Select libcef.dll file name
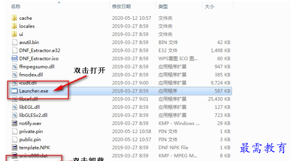The height and width of the screenshot is (161, 290). coord(28,99)
